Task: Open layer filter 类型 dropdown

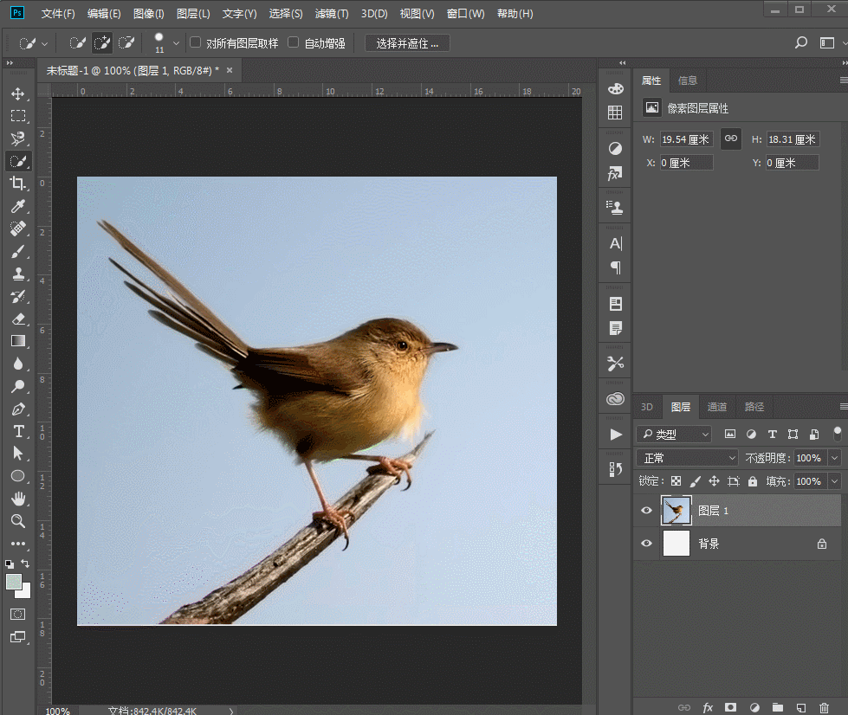Action: tap(675, 434)
